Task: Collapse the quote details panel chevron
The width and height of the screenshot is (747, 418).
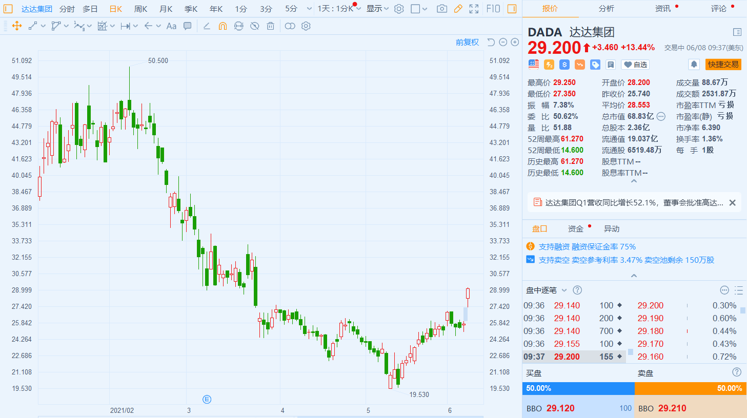Action: coord(634,181)
